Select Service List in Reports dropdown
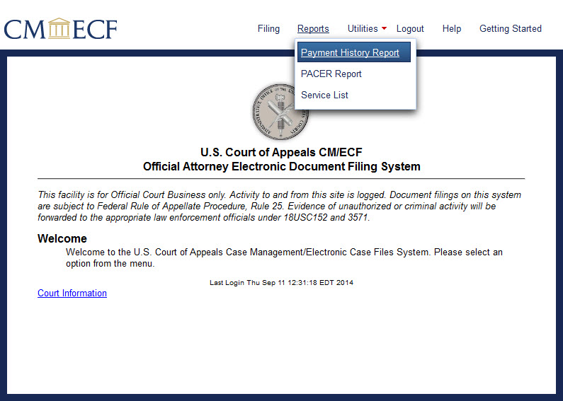The width and height of the screenshot is (563, 401). point(324,95)
